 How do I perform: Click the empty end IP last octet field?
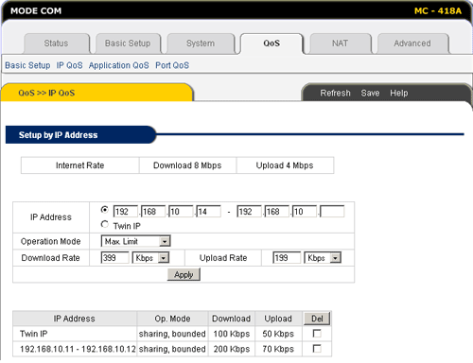[x=332, y=212]
